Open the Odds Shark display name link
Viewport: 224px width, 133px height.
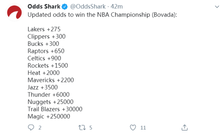coord(44,7)
